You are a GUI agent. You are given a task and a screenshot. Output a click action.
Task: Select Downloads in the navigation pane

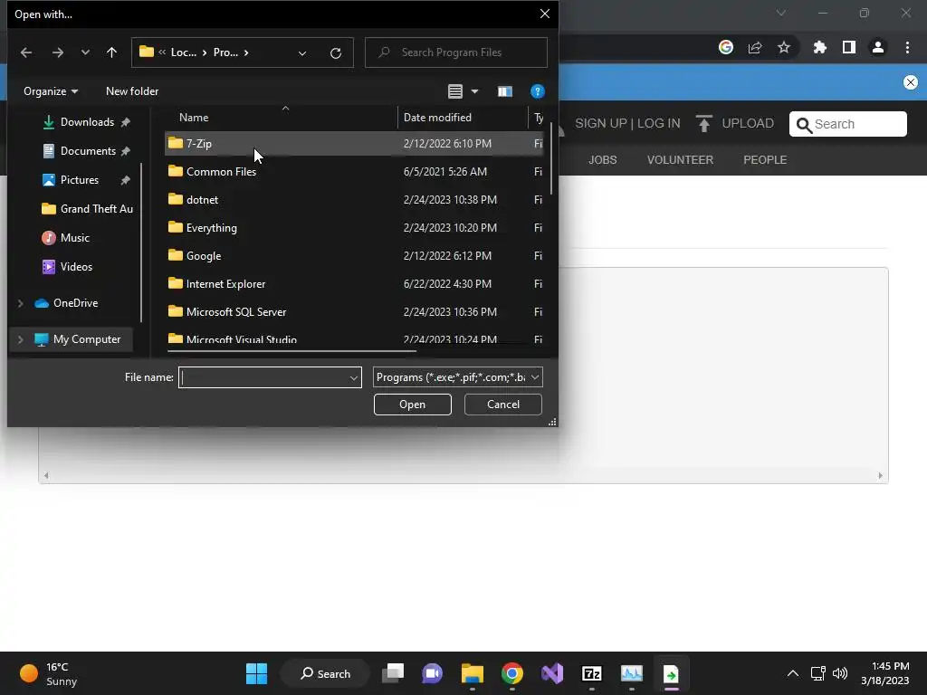[x=87, y=122]
